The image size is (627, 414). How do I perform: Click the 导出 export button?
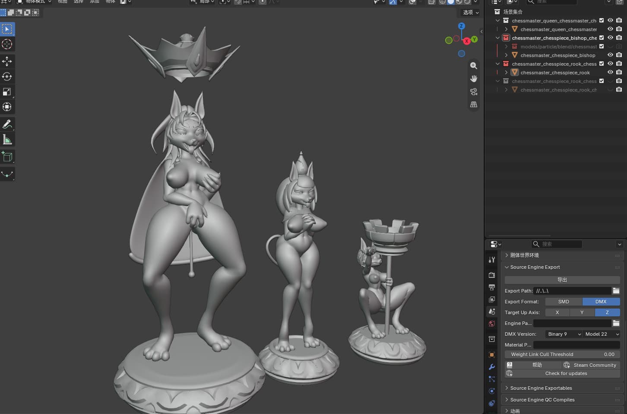[x=562, y=280]
